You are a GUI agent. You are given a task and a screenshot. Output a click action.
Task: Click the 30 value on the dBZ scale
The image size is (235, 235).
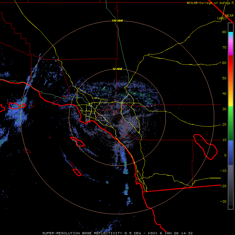[224, 109]
